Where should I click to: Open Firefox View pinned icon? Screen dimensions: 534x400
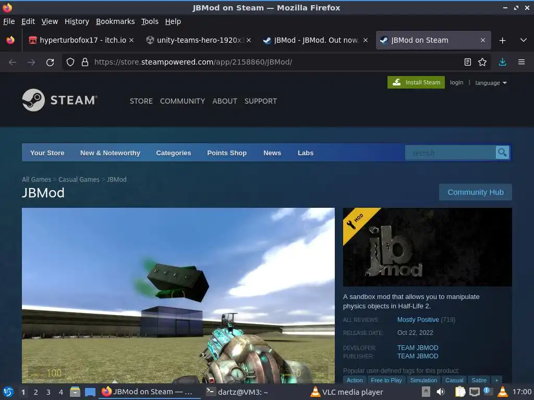click(10, 40)
